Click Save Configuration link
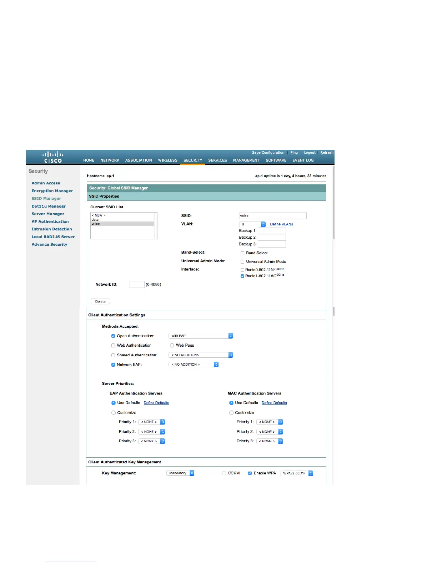 click(x=268, y=153)
